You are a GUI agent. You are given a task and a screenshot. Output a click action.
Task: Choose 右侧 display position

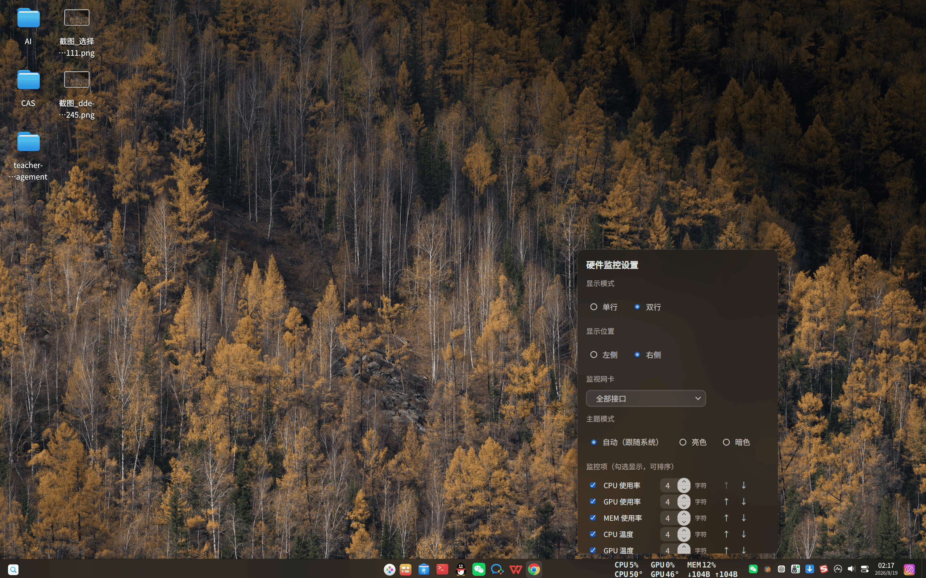(x=637, y=355)
